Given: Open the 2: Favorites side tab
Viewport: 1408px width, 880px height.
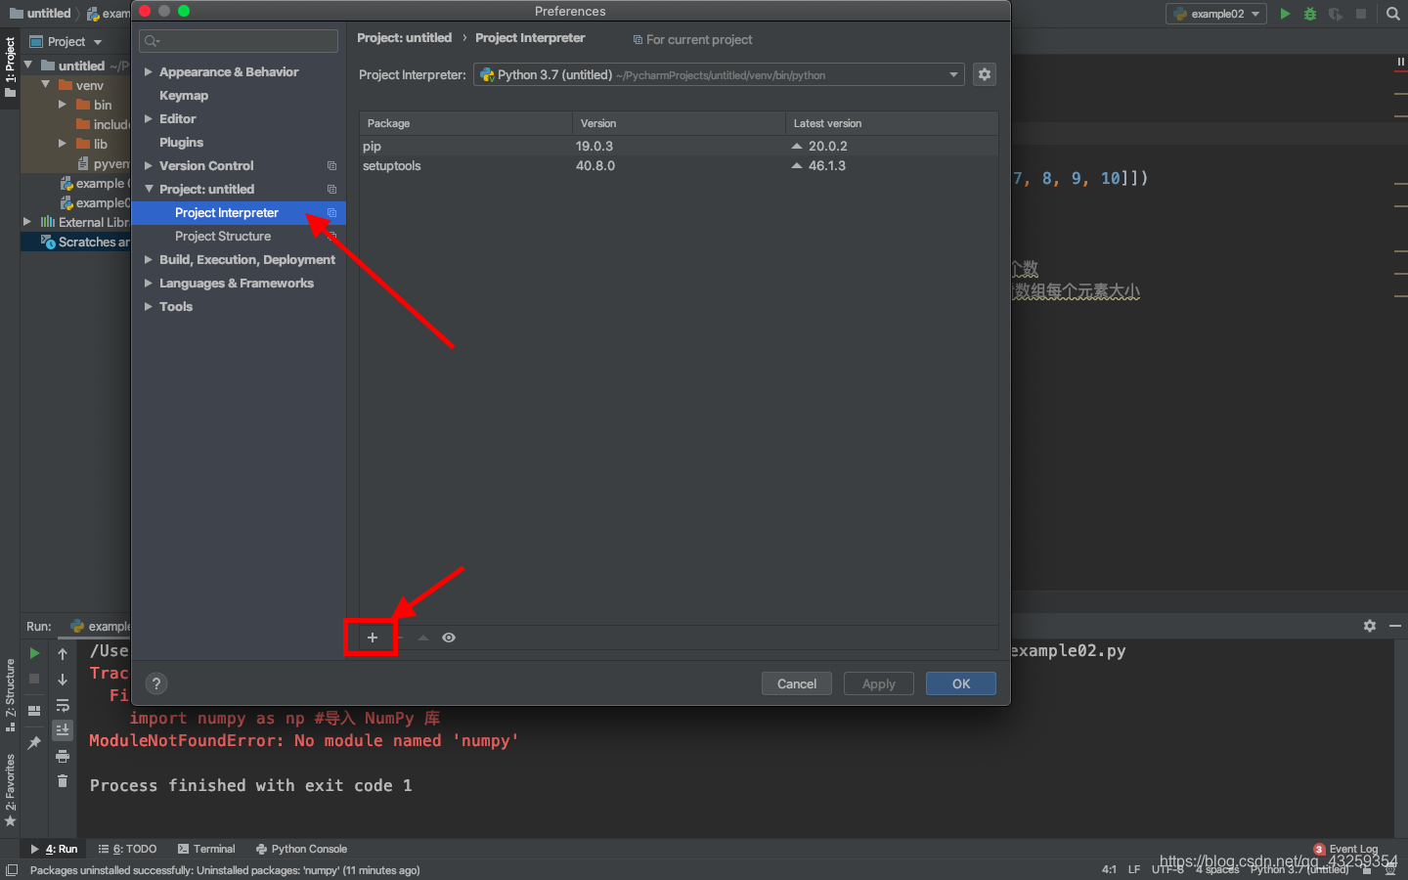Looking at the screenshot, I should pyautogui.click(x=10, y=790).
